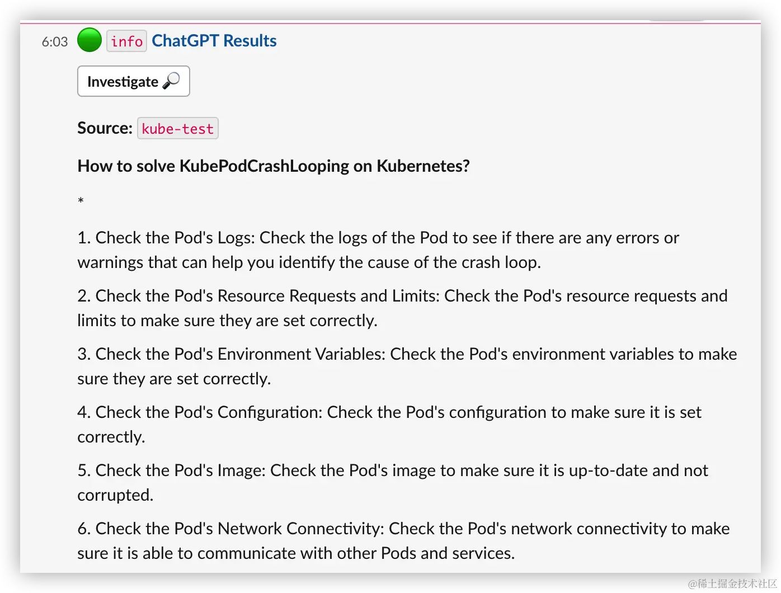Open the ChatGPT Results title link

tap(214, 41)
